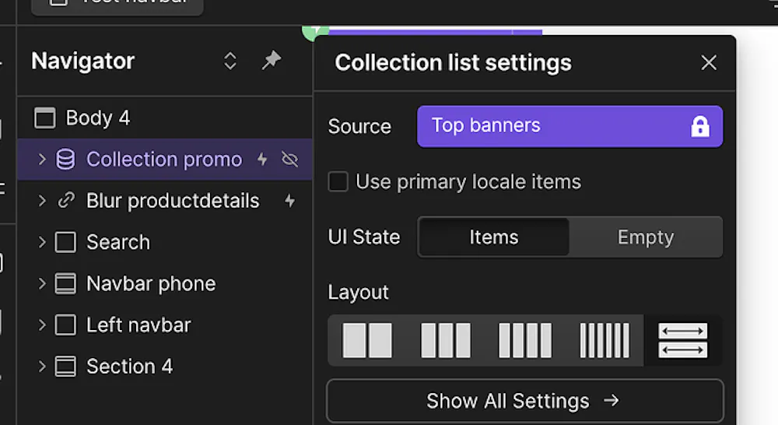Pin the Navigator panel
This screenshot has height=425, width=778.
(272, 61)
